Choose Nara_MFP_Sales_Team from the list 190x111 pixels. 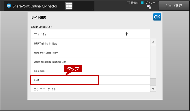[x=91, y=53]
